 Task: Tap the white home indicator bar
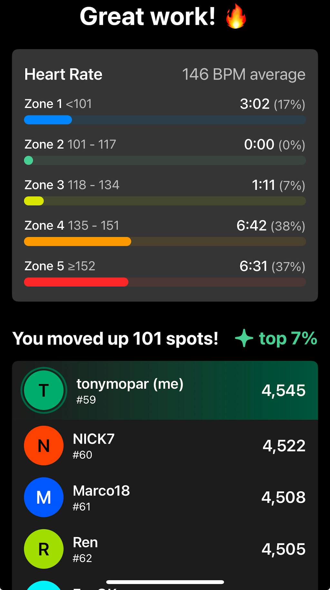[165, 582]
